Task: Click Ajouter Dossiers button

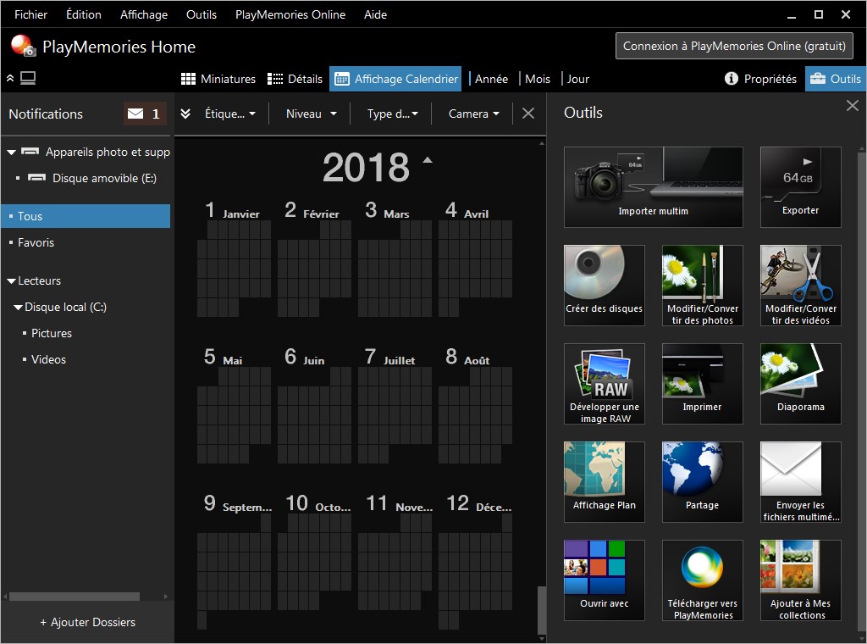Action: tap(87, 623)
